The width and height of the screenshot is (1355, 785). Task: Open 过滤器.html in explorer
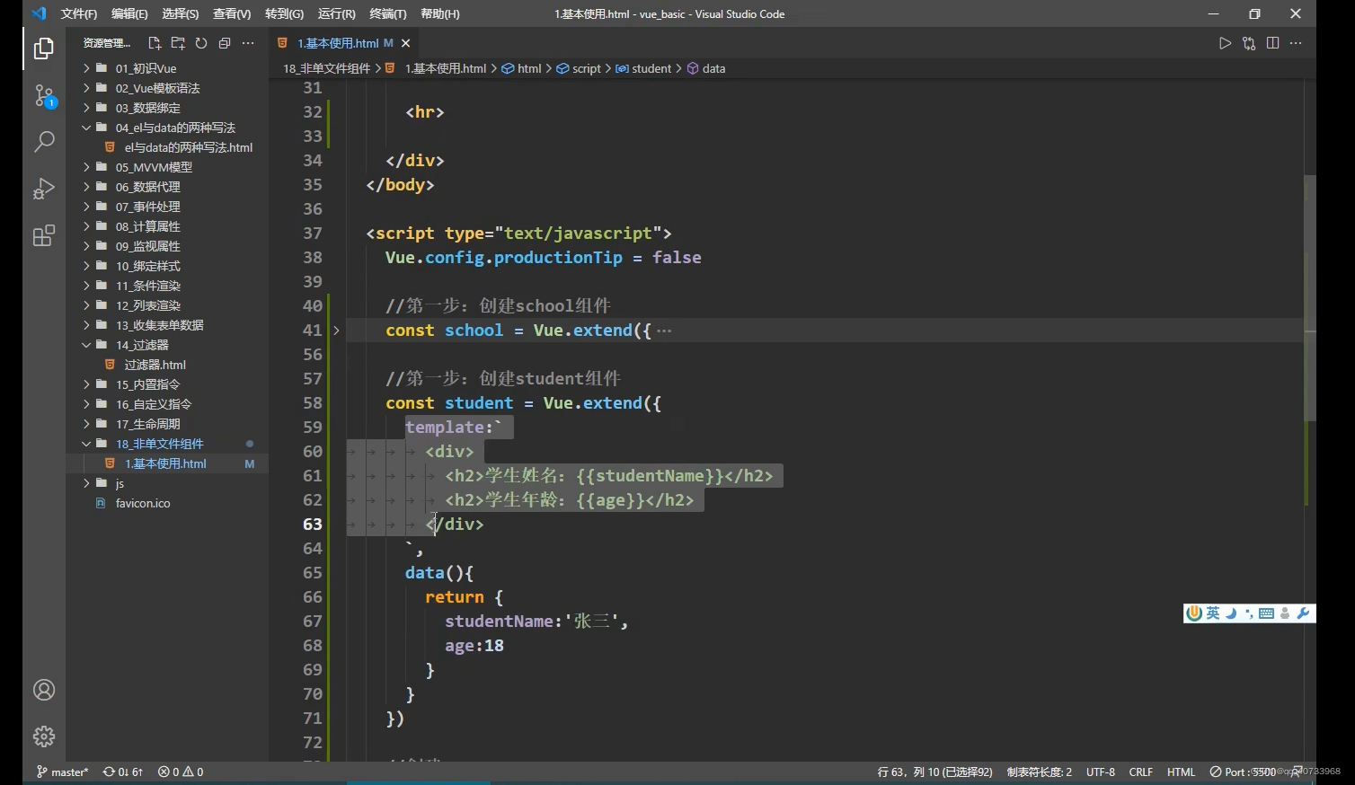(x=167, y=365)
